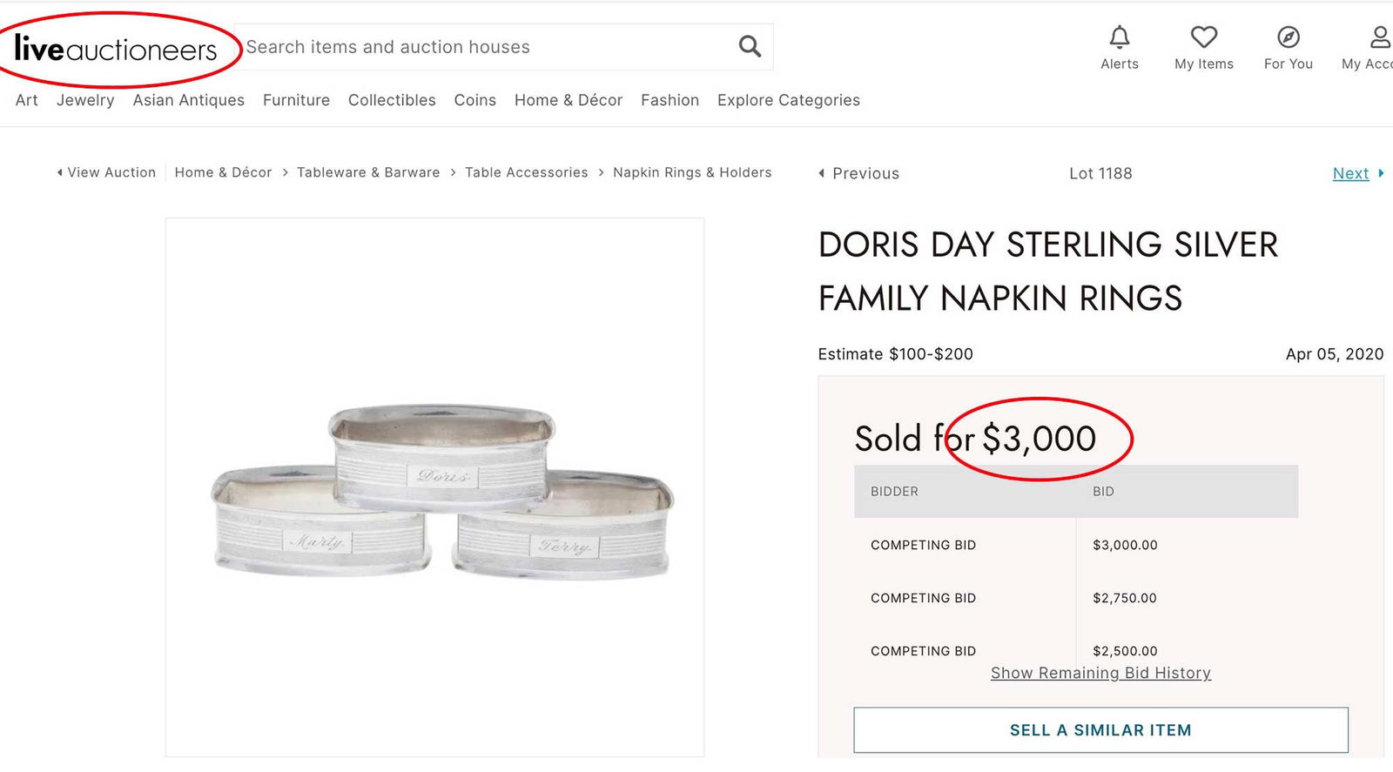
Task: Open the Asian Antiques category
Action: (188, 100)
